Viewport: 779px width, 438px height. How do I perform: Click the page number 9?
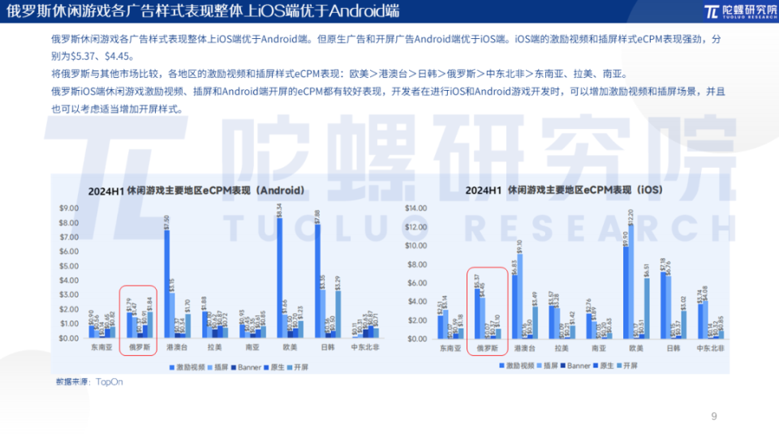tap(714, 416)
